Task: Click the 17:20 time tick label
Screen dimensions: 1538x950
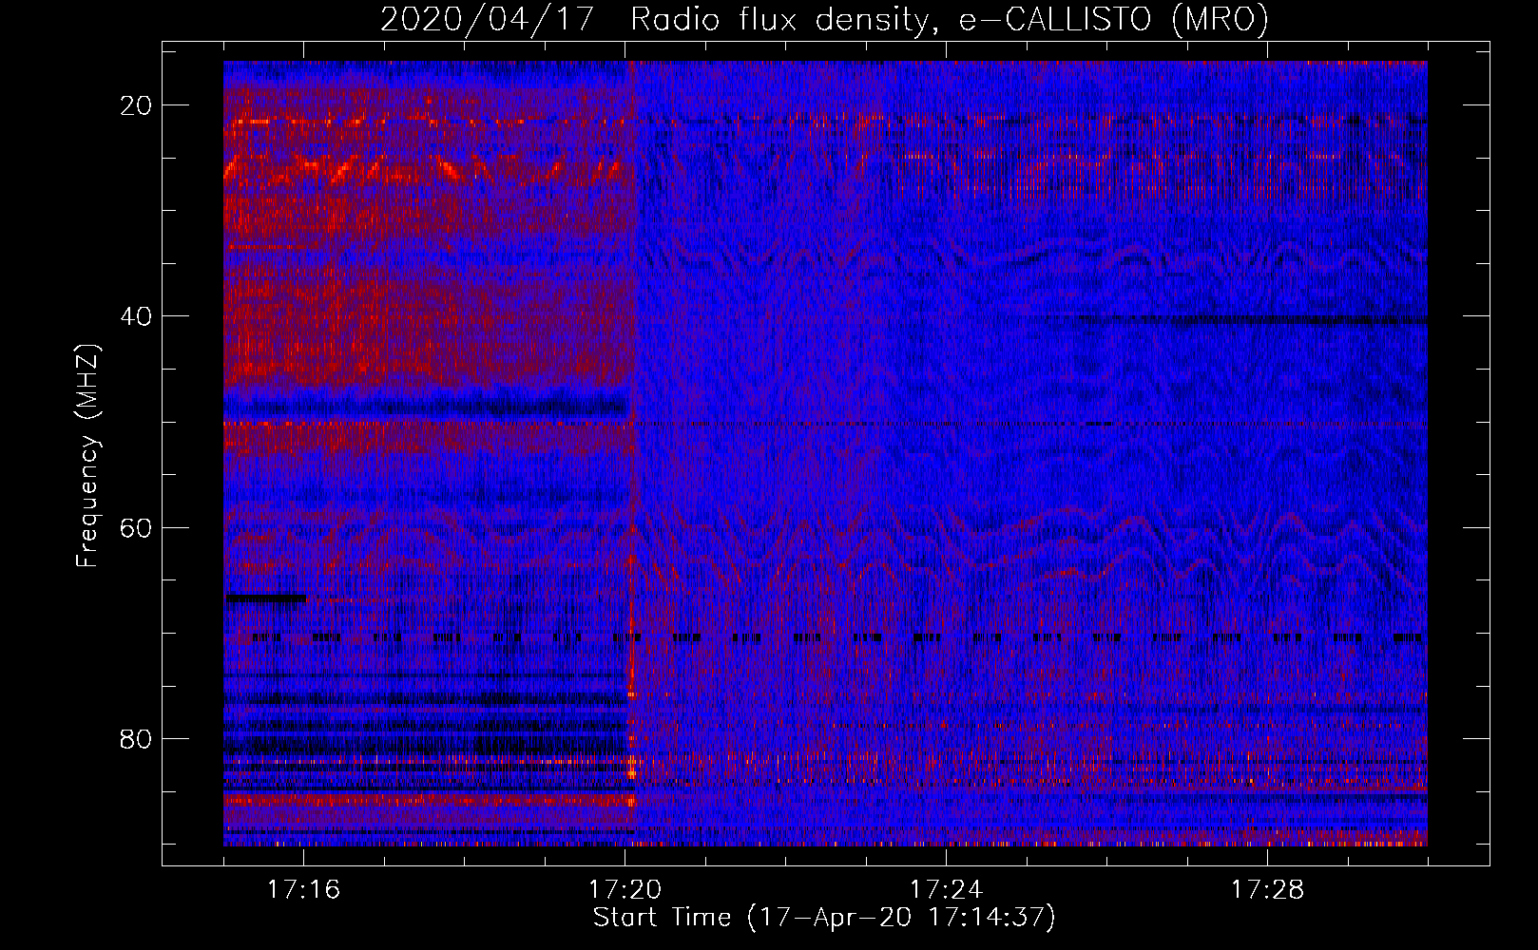Action: click(x=625, y=890)
